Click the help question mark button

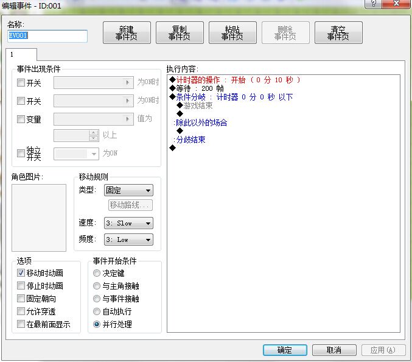pos(373,4)
